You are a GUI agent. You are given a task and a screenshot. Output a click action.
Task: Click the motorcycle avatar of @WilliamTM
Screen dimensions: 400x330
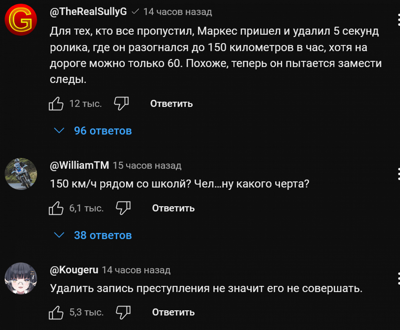[21, 174]
